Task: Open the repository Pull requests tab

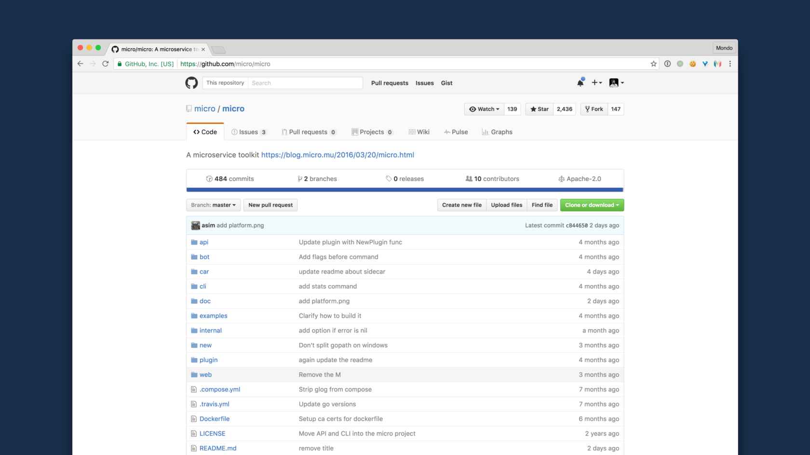Action: coord(309,132)
